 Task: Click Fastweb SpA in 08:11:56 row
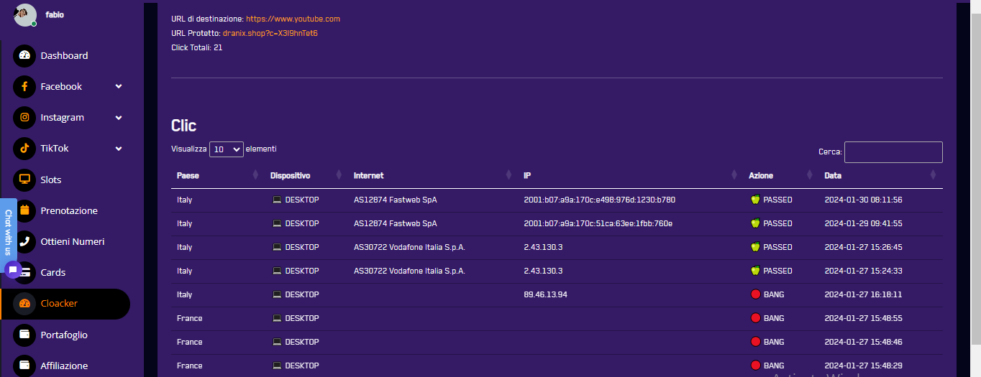395,200
